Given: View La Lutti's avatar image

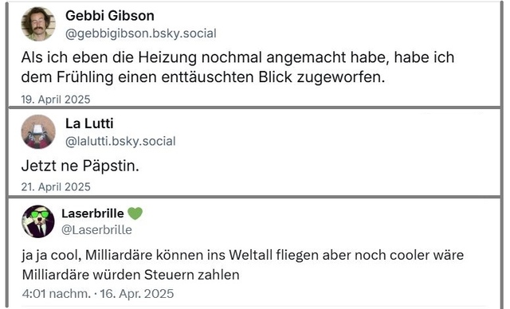Looking at the screenshot, I should 38,131.
